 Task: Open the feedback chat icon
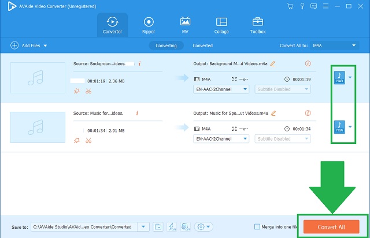(x=313, y=6)
